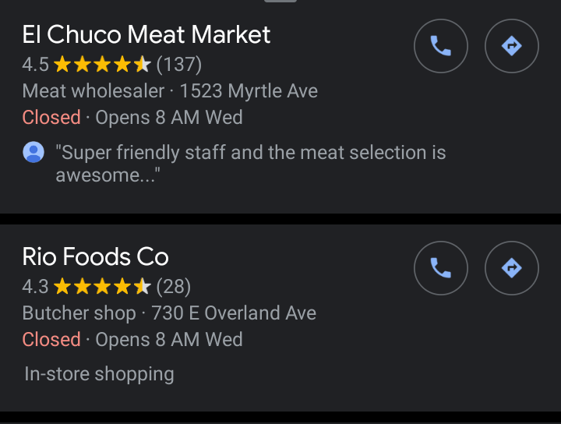
Task: Tap the 4.3 rating number
Action: pyautogui.click(x=35, y=287)
